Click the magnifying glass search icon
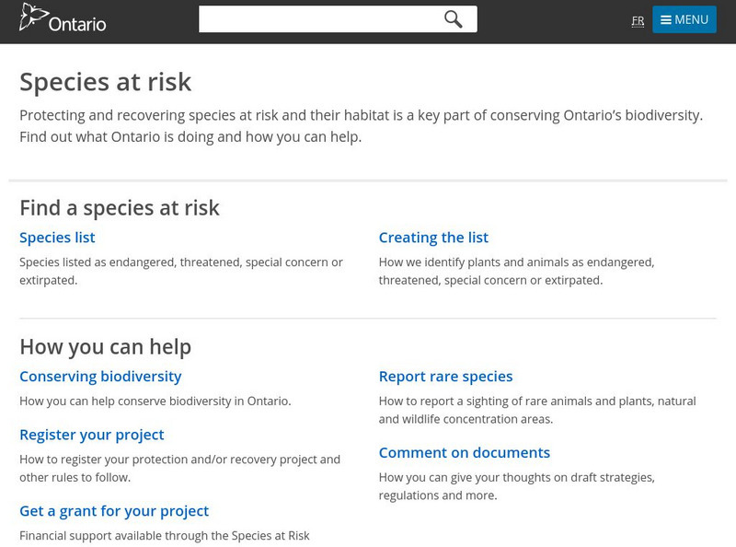The width and height of the screenshot is (736, 547). pyautogui.click(x=452, y=18)
